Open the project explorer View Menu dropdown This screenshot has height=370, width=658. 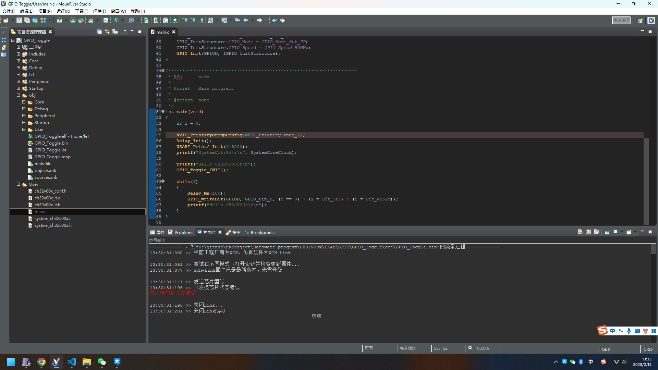pyautogui.click(x=125, y=31)
